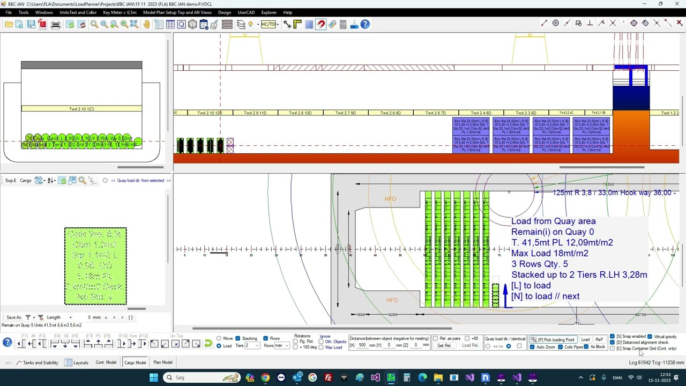Click the Print icon
This screenshot has width=686, height=386.
click(x=55, y=24)
